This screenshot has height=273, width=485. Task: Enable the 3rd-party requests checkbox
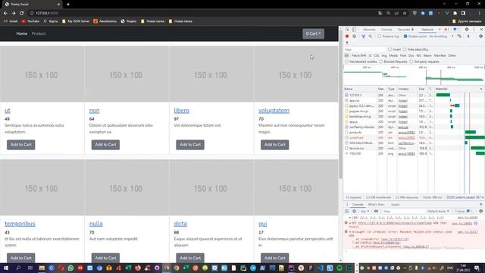[x=411, y=61]
